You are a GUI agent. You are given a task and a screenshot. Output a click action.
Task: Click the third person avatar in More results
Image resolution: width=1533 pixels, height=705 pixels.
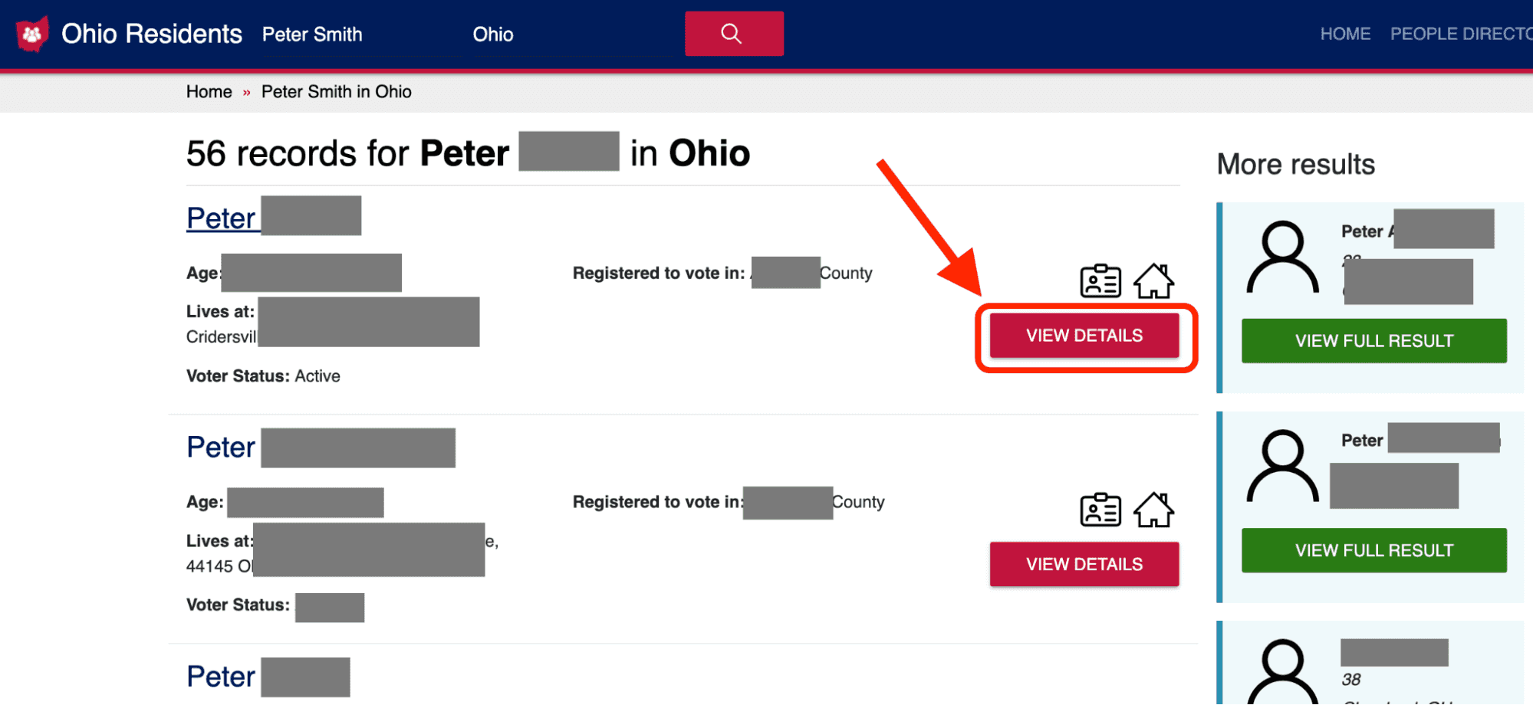tap(1283, 672)
